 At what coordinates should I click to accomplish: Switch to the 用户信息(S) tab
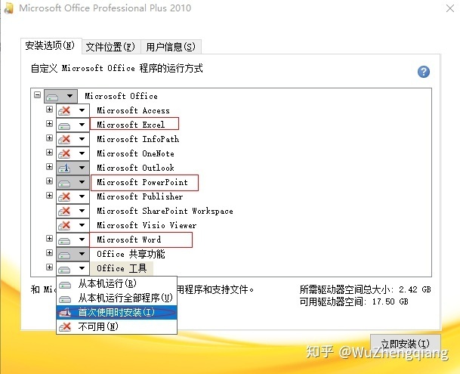[x=171, y=47]
